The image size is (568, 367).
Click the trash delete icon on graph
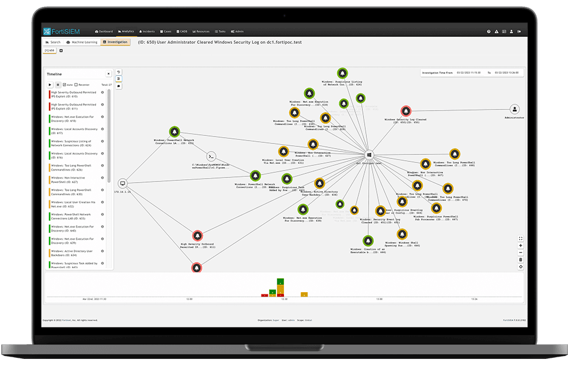click(521, 260)
